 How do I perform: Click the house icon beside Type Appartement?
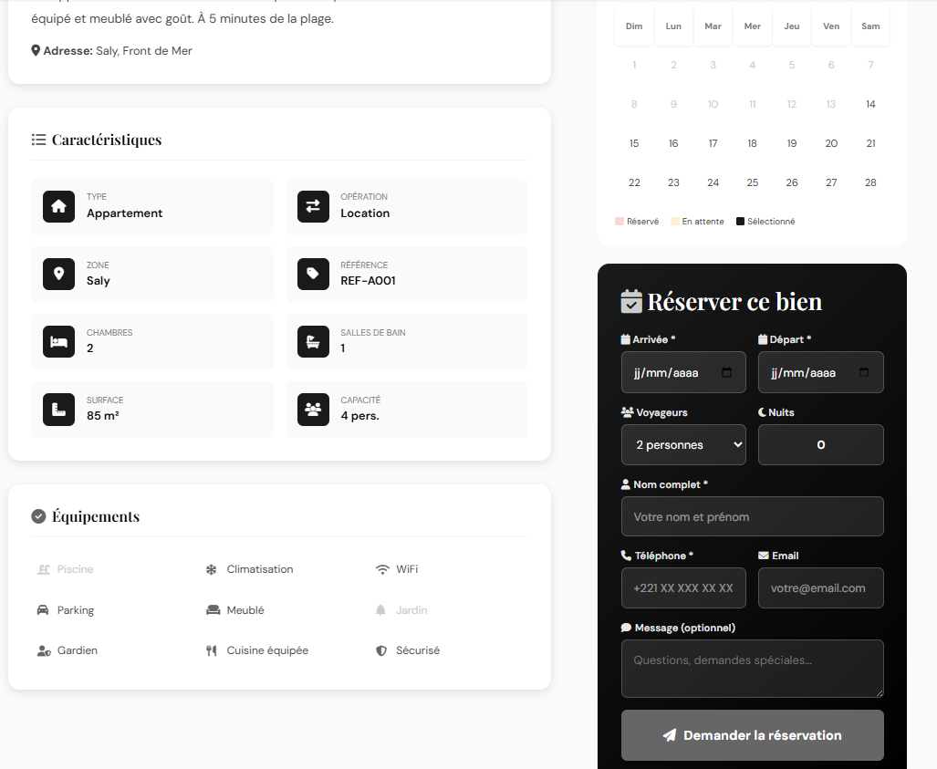click(58, 207)
